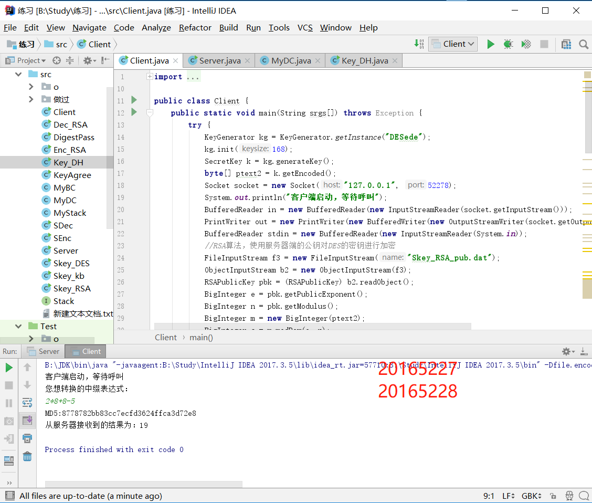Switch to Server.java editor tab
The image size is (592, 503).
[220, 60]
